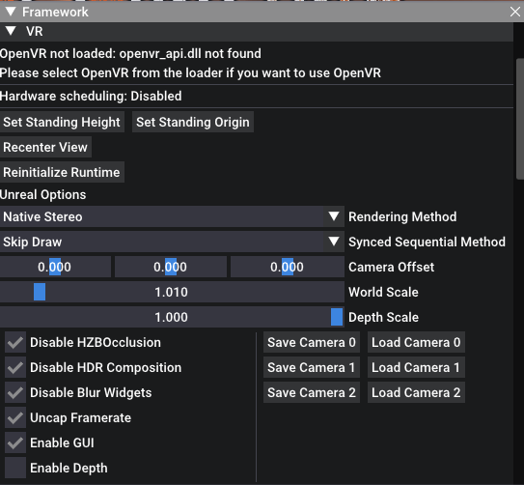Click the Depth Scale slider

click(172, 317)
